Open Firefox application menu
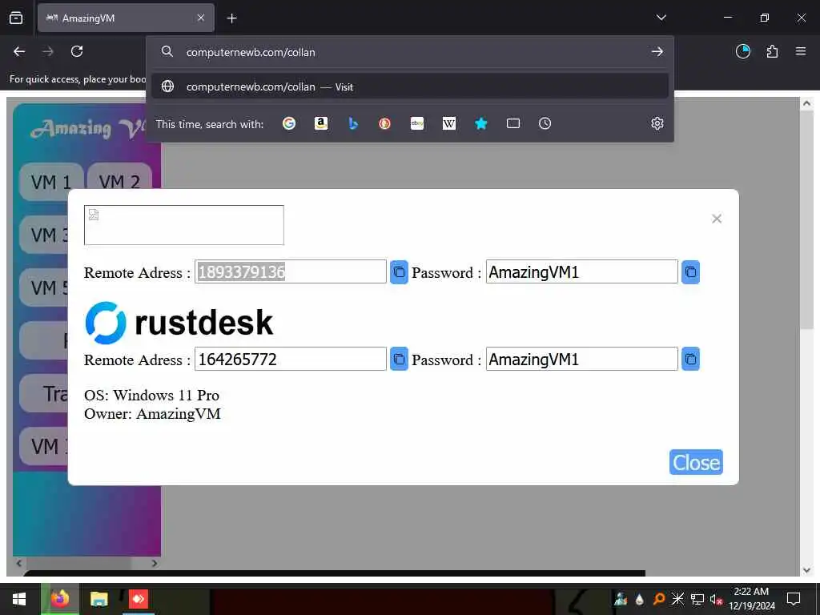This screenshot has height=615, width=820. point(801,51)
